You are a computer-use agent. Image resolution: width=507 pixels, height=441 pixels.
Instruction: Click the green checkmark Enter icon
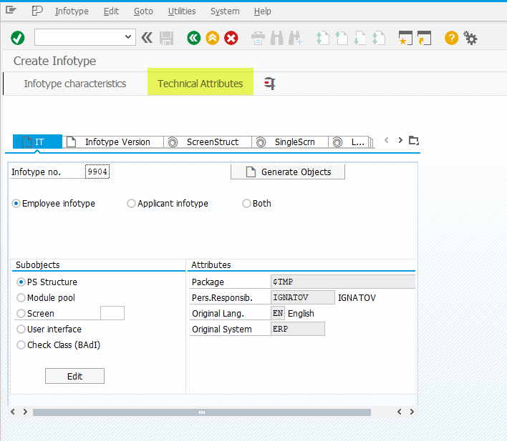click(17, 38)
